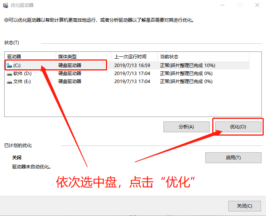This screenshot has width=266, height=216.
Task: Choose the 软件 (D:) drive name
Action: tap(22, 74)
